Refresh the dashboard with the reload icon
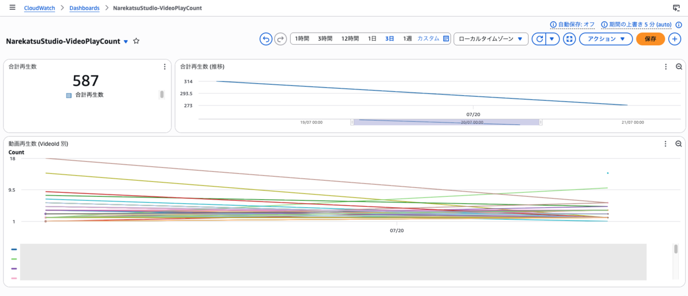This screenshot has height=296, width=688. (x=538, y=39)
